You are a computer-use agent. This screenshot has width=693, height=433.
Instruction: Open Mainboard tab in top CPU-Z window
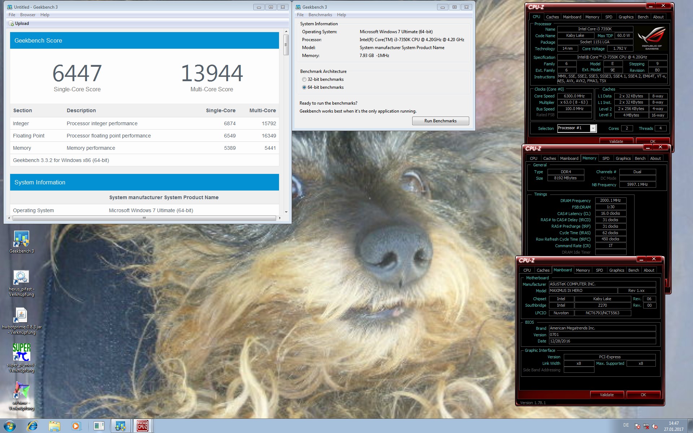pos(572,17)
